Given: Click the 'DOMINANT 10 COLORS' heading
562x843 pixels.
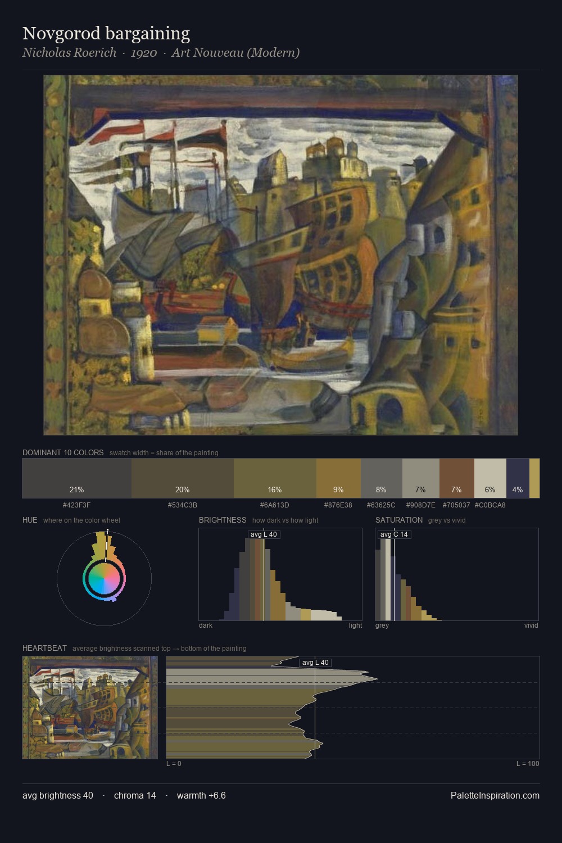Looking at the screenshot, I should click(x=63, y=452).
